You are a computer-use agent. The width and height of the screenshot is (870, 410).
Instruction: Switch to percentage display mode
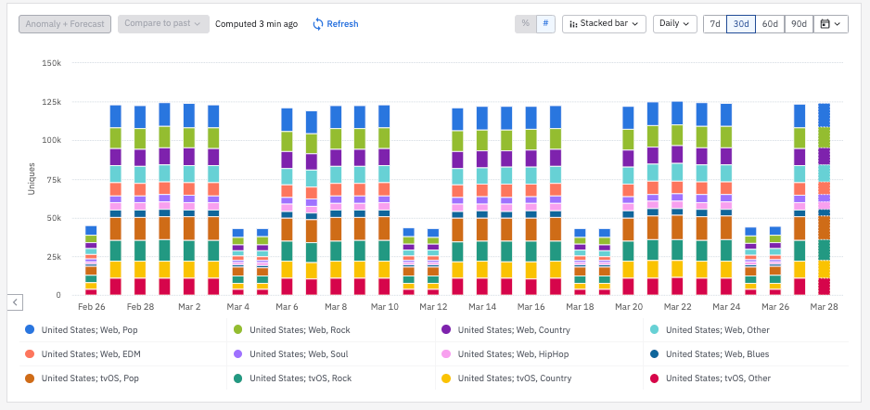coord(525,24)
